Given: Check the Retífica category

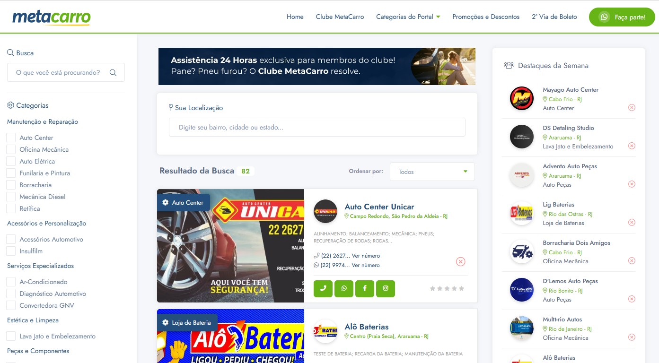Looking at the screenshot, I should click(x=11, y=208).
